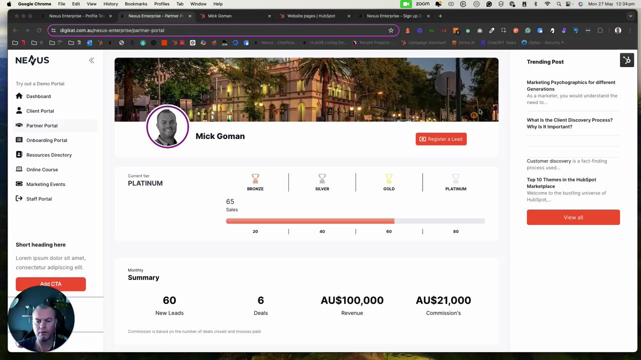Open Top 10 Themes in HubSpot Marketplace post
Screen dimensions: 641x360
point(561,182)
